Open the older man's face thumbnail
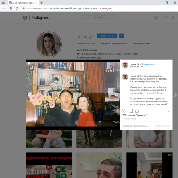The image size is (178, 178). point(99,165)
